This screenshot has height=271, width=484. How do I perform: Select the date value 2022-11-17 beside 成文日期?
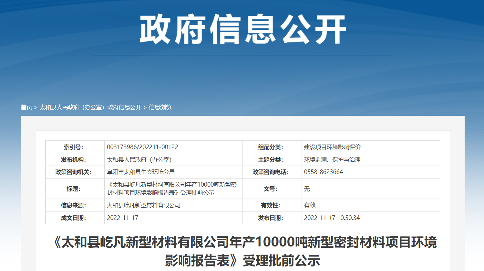pyautogui.click(x=123, y=218)
